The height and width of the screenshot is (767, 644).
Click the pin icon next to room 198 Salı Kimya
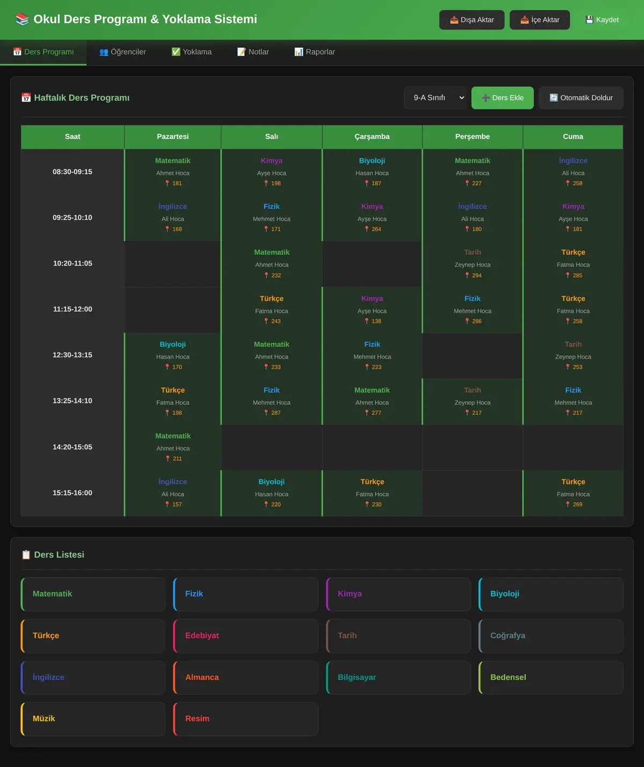(266, 184)
